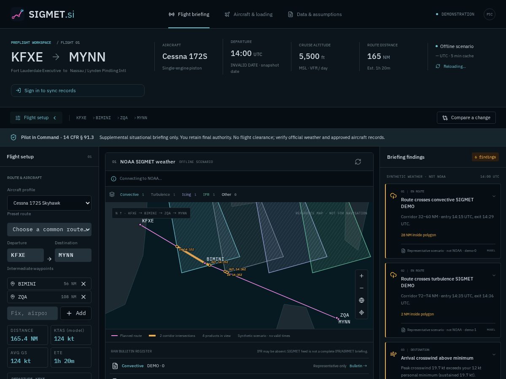Image resolution: width=506 pixels, height=379 pixels.
Task: Click the BIMINI waypoint marker on map
Action: (x=205, y=263)
